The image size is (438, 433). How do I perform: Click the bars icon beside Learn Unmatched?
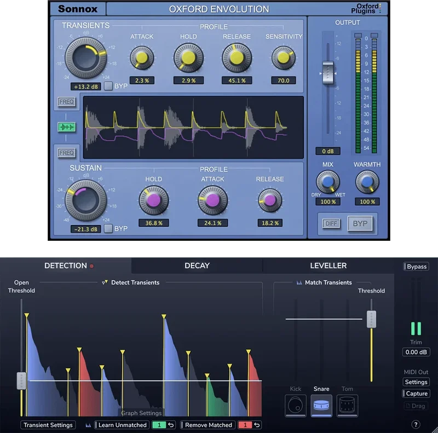[88, 425]
